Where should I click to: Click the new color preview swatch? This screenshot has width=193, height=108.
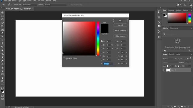[x=105, y=26]
